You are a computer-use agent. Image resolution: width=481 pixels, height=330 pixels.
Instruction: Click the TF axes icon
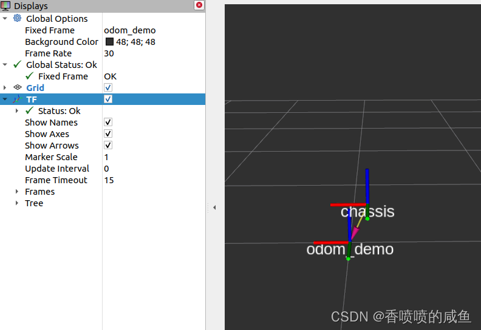point(17,99)
